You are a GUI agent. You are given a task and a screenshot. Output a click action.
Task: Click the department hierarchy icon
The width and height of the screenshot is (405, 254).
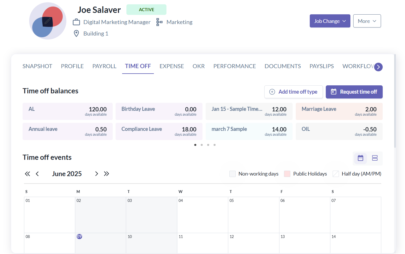159,22
